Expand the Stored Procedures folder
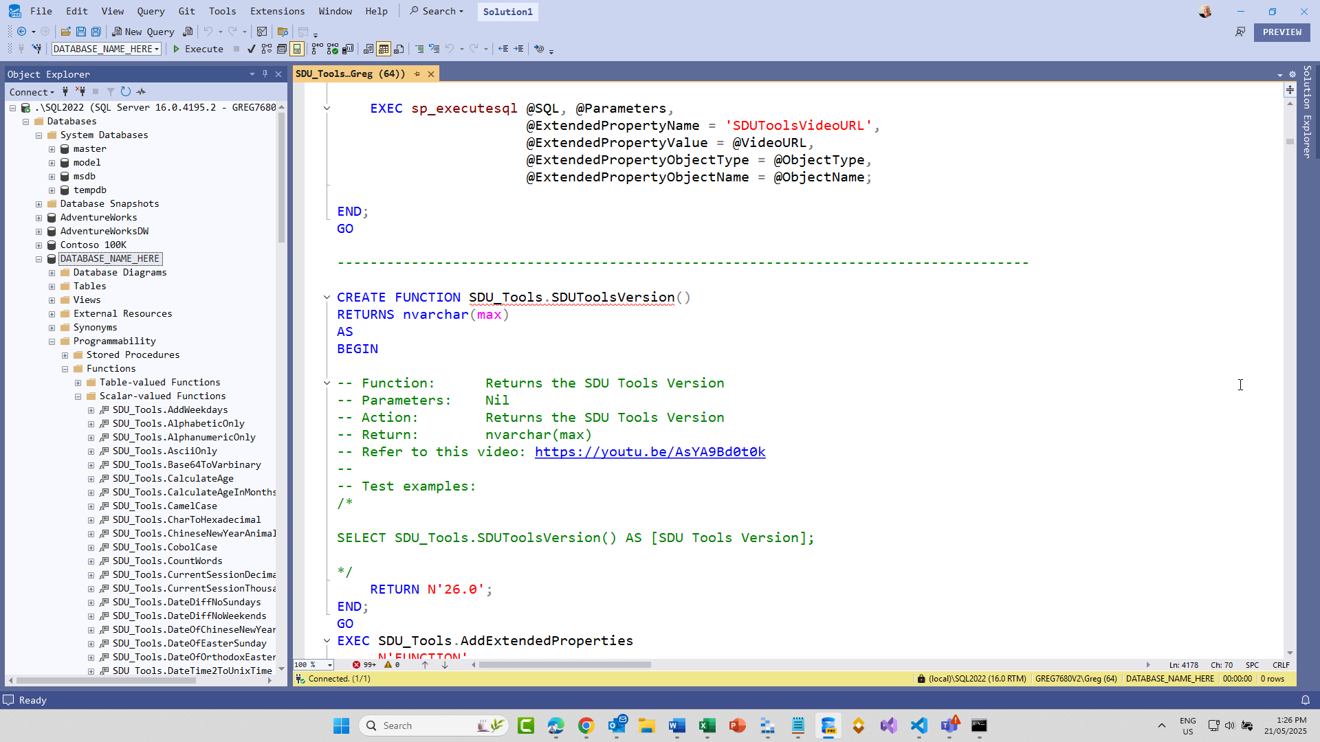 pos(65,355)
